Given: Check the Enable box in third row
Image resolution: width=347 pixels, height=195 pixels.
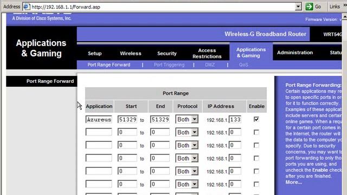Looking at the screenshot, I should click(x=256, y=145).
